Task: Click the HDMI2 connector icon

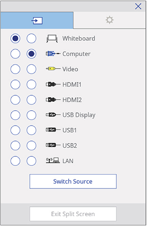Action: pyautogui.click(x=53, y=99)
